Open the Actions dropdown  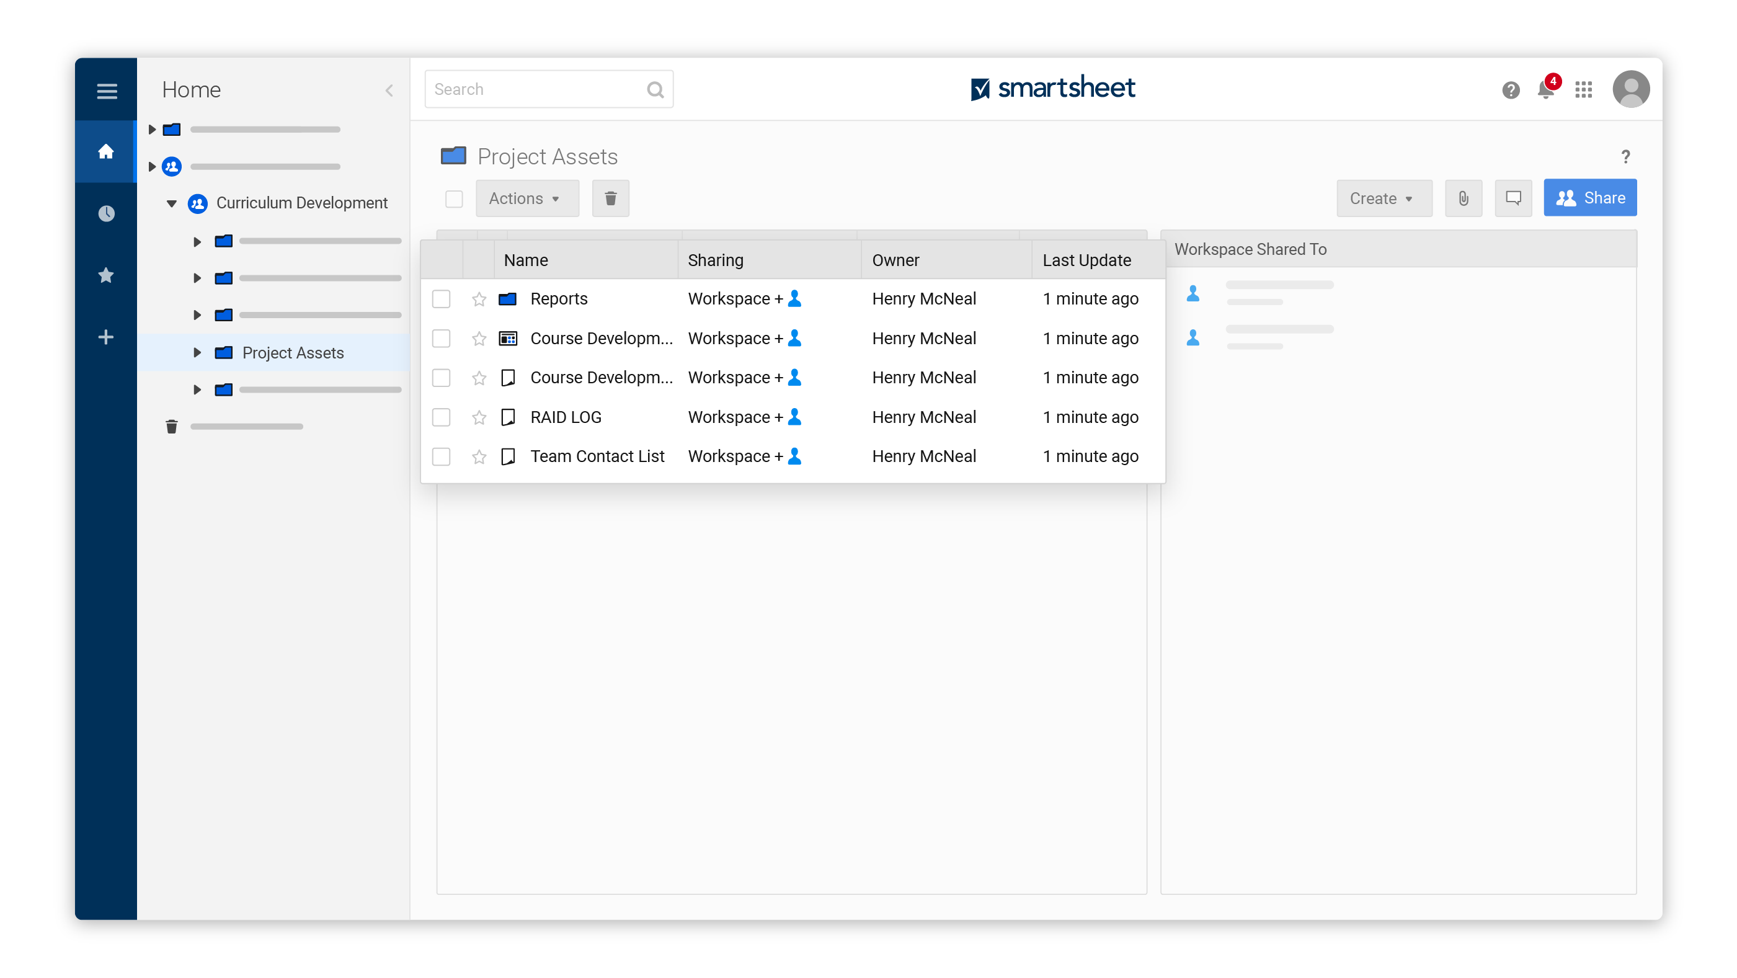click(x=526, y=198)
